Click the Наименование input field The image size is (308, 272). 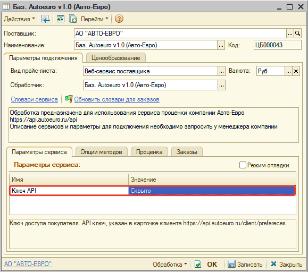[146, 45]
